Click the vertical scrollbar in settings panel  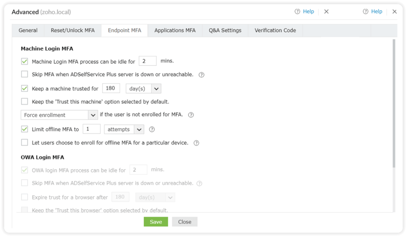point(394,104)
